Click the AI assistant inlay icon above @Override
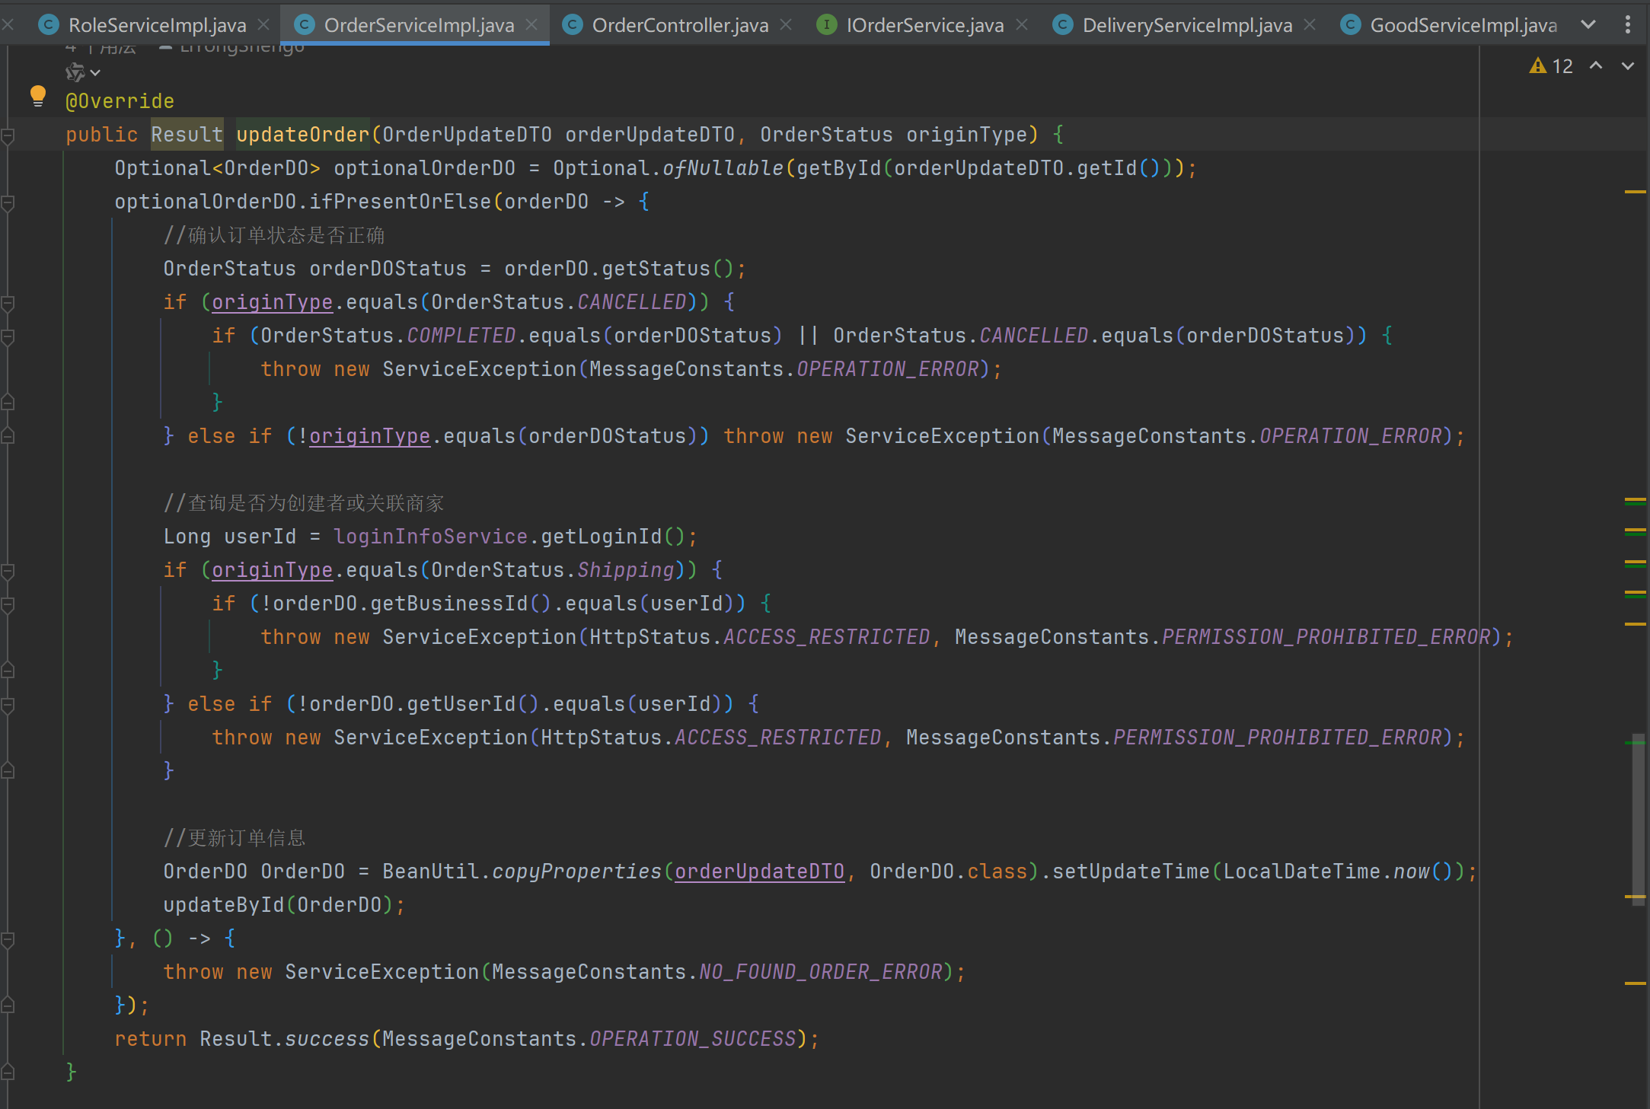The image size is (1650, 1109). pyautogui.click(x=75, y=72)
